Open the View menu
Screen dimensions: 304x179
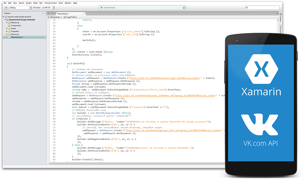click(x=15, y=3)
